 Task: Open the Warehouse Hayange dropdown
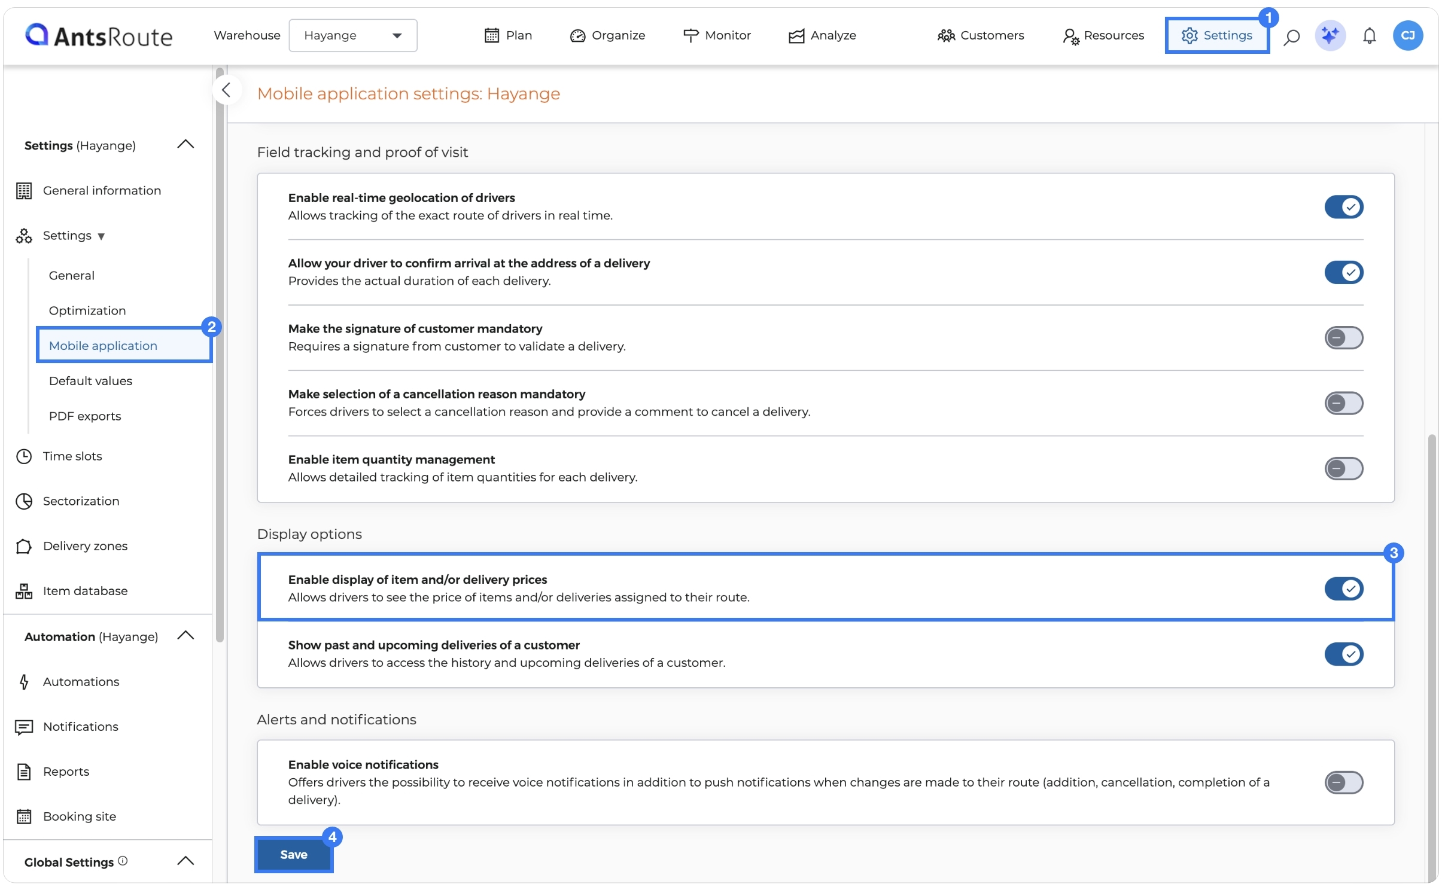(x=352, y=35)
